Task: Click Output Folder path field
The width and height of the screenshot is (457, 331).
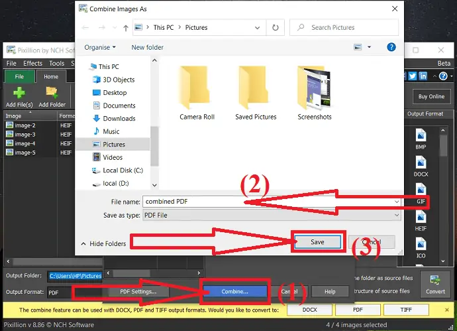Action: [76, 276]
